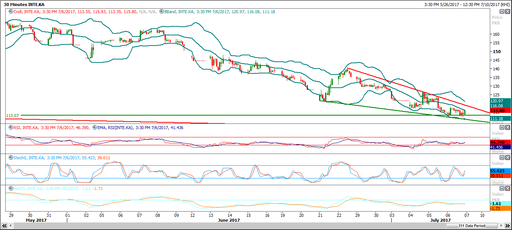The width and height of the screenshot is (512, 230).
Task: Click the clock icon beside EMA, RSI(INTE.KA)
Action: click(92, 128)
